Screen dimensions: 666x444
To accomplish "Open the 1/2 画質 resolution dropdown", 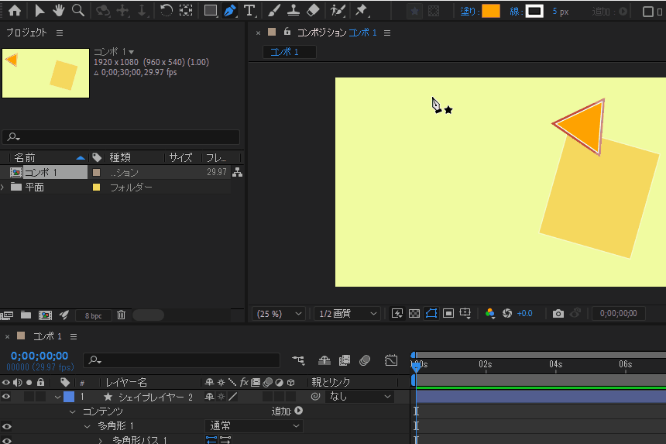I will tap(348, 314).
